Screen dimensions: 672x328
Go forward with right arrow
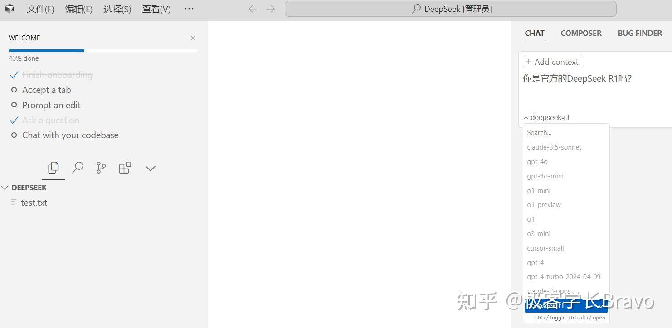point(271,9)
